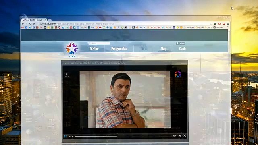258x145 pixels.
Task: Open the Video section
Action: [x=144, y=48]
